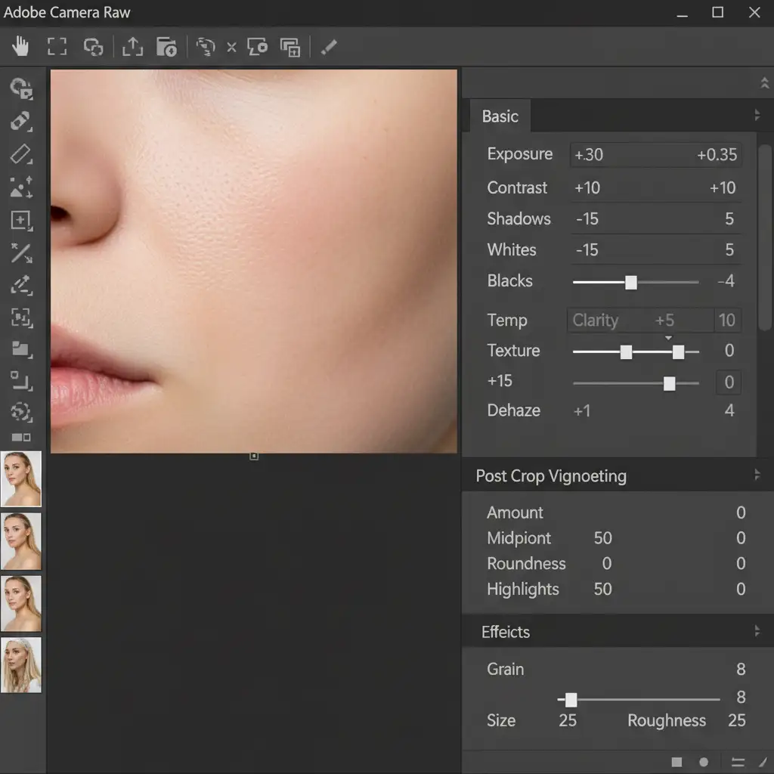This screenshot has width=774, height=774.
Task: Click the export arrow icon in top toolbar
Action: point(132,47)
